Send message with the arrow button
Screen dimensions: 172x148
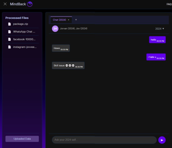click(x=162, y=140)
